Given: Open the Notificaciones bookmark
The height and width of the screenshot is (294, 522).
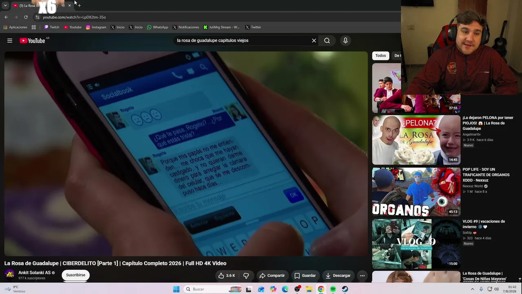Looking at the screenshot, I should [186, 27].
